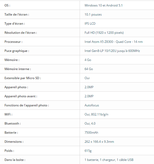Select the WiFi 802.11b/g/n value

(x=96, y=114)
